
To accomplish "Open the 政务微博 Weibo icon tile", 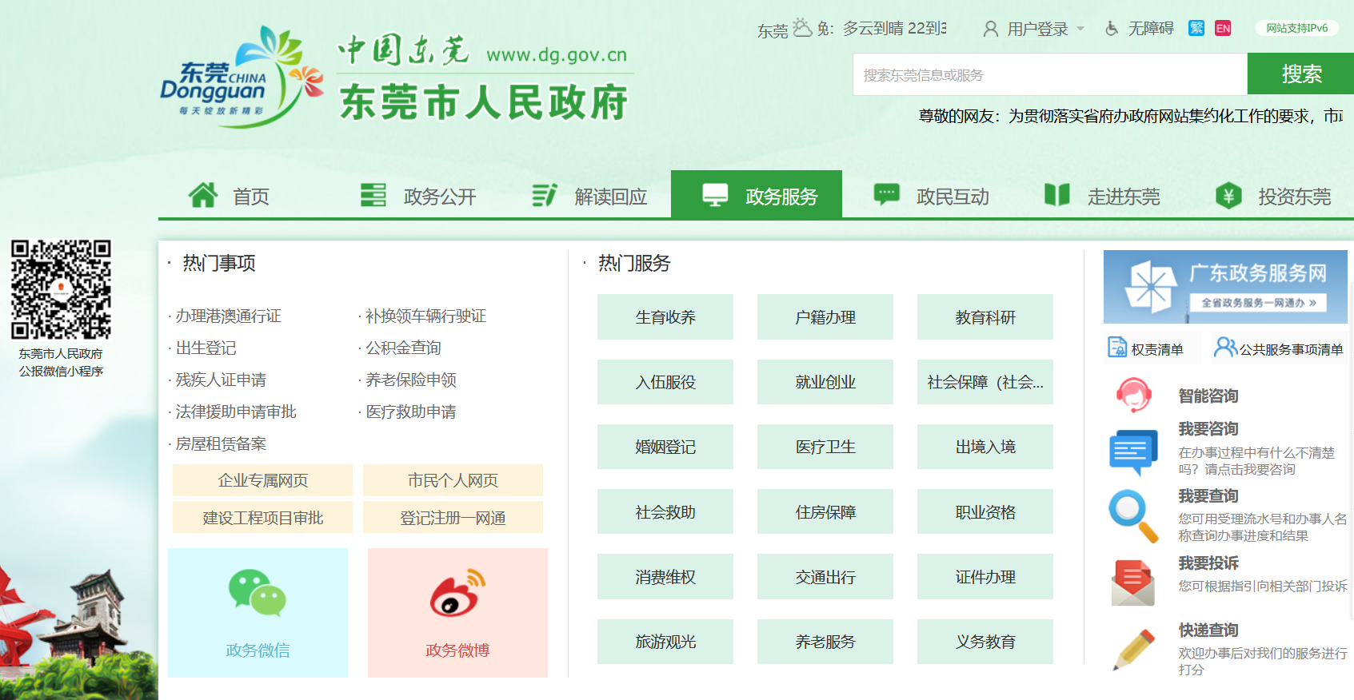I will point(457,593).
